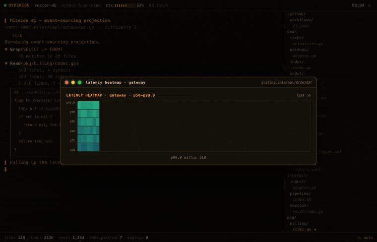Viewport: 377px width, 242px height.
Task: Click the p90 heatmap row cell
Action: pyautogui.click(x=88, y=130)
